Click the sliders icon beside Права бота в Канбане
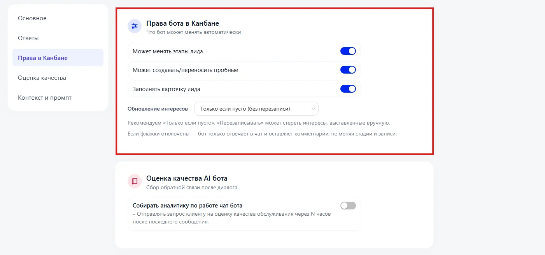545x255 pixels. (x=135, y=26)
